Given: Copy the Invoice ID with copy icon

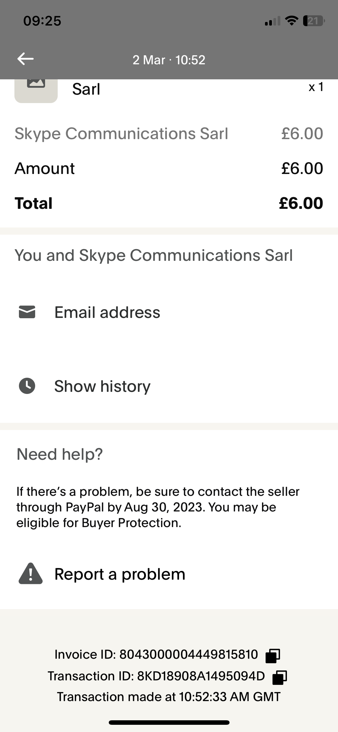Looking at the screenshot, I should pos(273,656).
